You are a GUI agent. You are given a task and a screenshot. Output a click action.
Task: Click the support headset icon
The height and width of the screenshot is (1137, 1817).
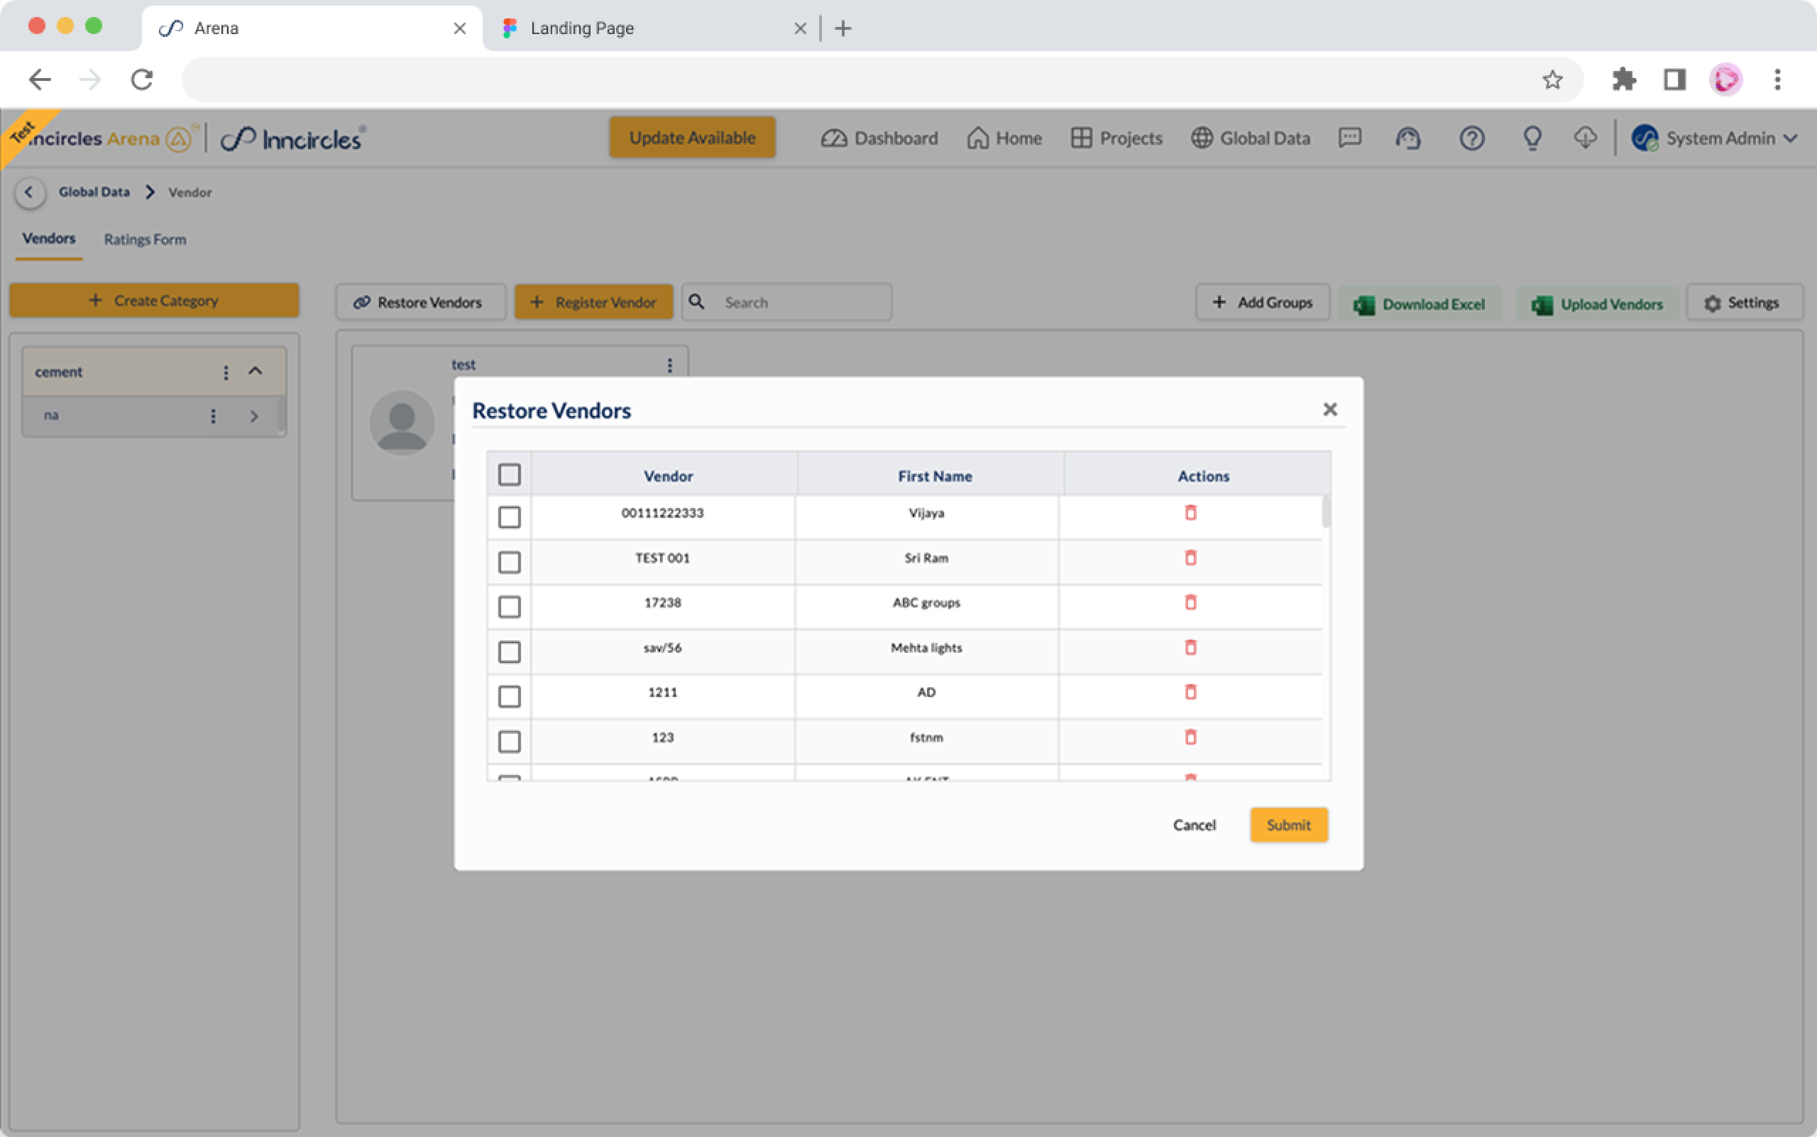click(x=1408, y=138)
